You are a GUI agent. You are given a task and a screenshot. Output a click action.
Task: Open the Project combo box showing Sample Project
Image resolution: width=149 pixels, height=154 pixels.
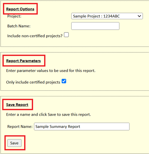point(107,16)
